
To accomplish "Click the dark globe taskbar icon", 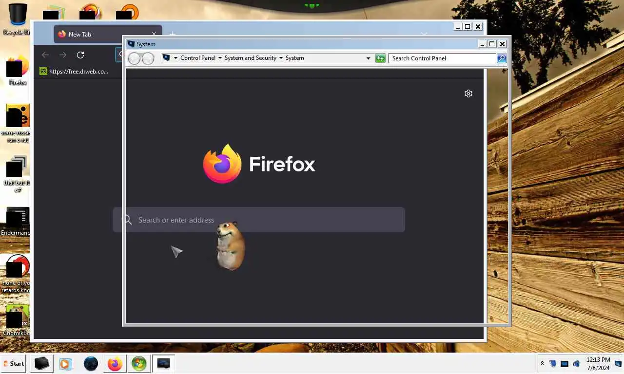I will pos(91,364).
